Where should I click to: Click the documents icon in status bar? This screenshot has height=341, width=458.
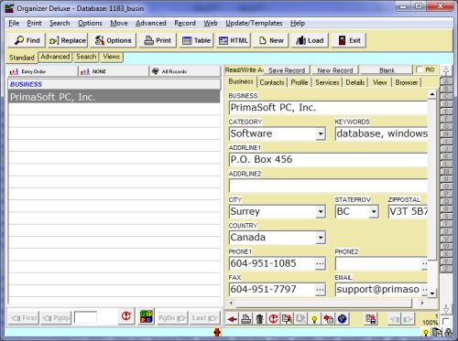437,332
